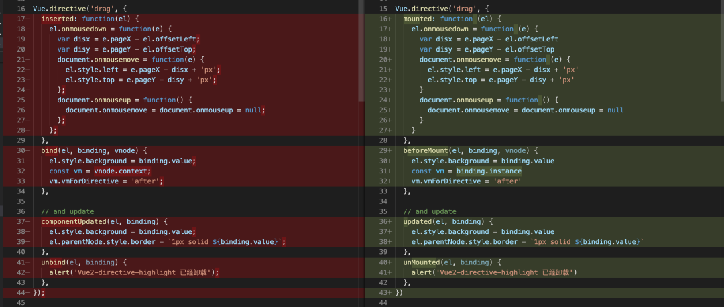Viewport: 724px width, 307px height.
Task: Click removed line marker '41−'
Action: tap(23, 262)
